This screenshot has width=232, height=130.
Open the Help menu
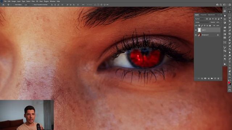coord(58,1)
